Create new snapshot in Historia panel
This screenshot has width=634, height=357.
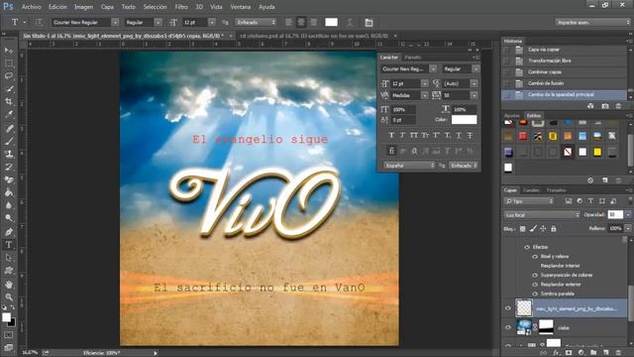point(605,106)
